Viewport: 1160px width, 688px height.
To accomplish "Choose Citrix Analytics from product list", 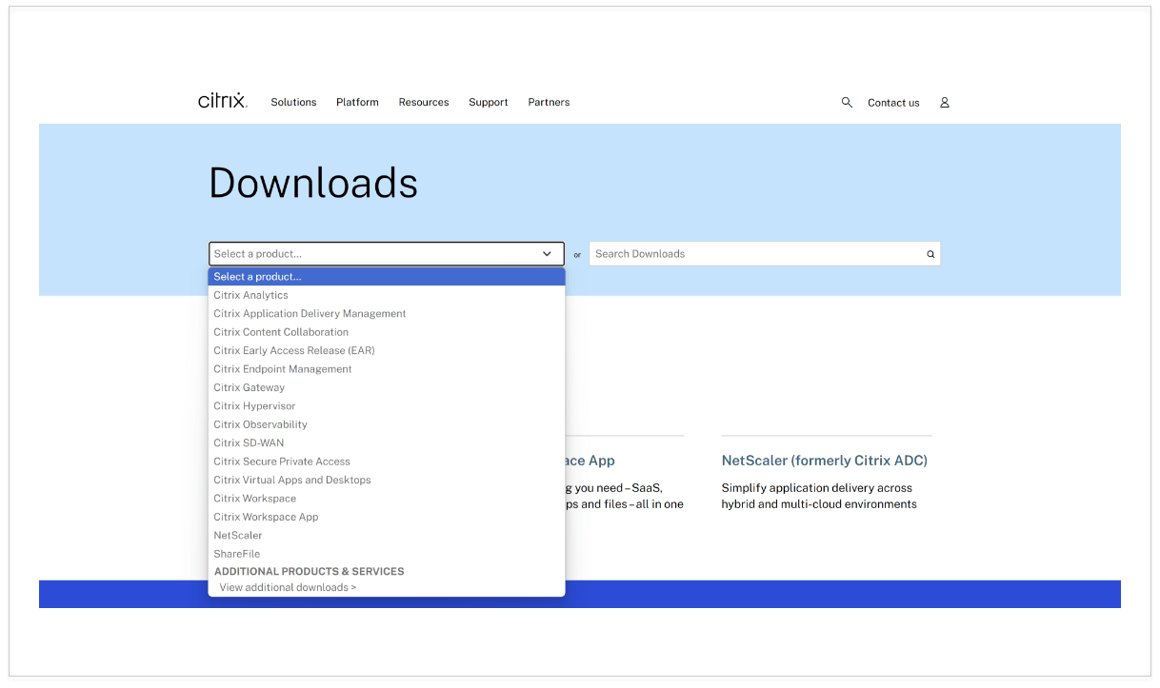I will (x=250, y=295).
